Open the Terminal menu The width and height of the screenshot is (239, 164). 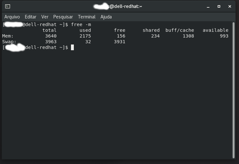point(87,17)
